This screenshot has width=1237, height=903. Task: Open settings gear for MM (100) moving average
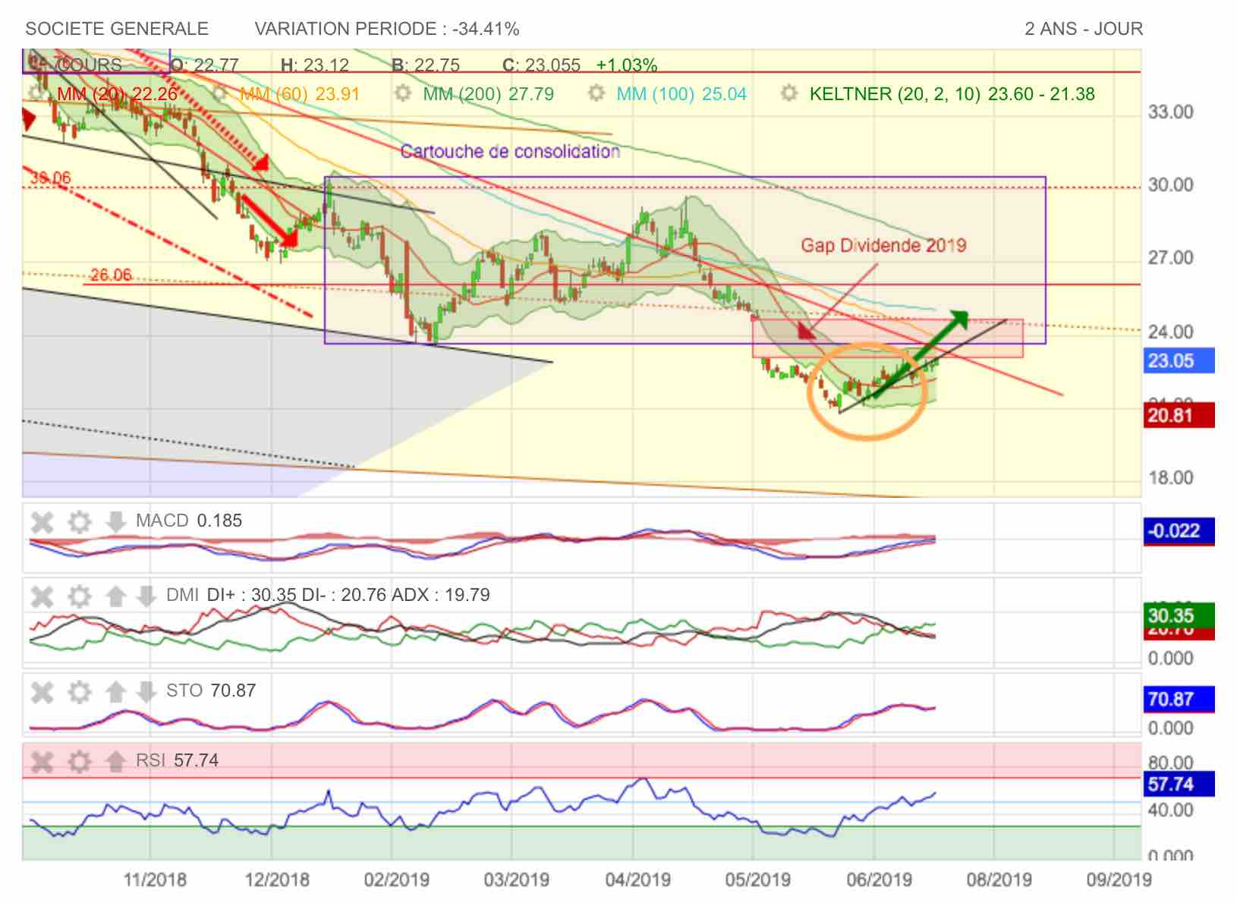pyautogui.click(x=596, y=93)
